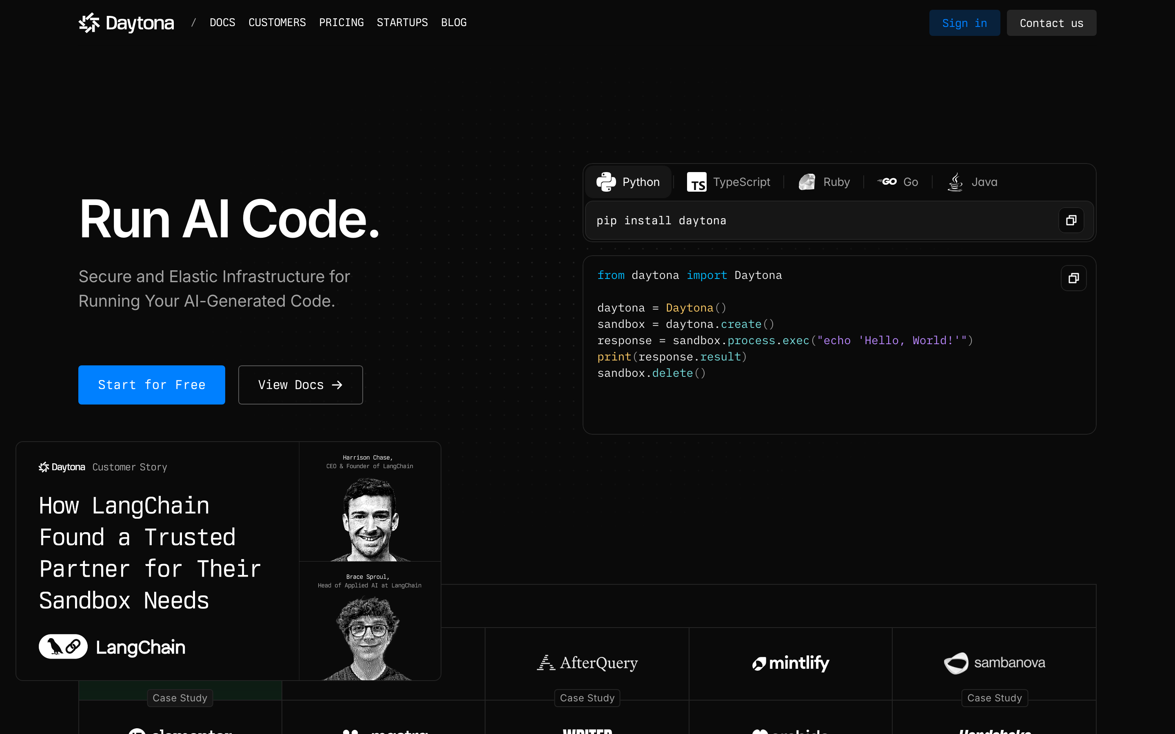Click 'from daytona import Daytona' code line
1175x734 pixels.
click(x=689, y=275)
